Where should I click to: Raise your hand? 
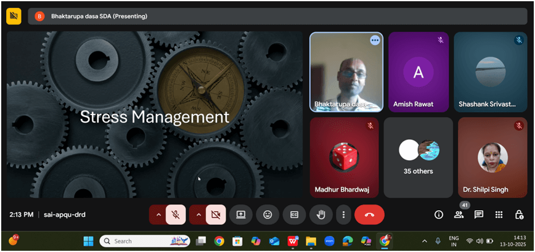tap(321, 214)
